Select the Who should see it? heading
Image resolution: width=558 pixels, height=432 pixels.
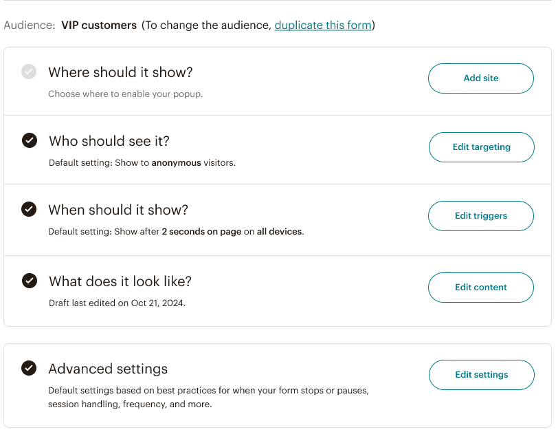coord(109,141)
